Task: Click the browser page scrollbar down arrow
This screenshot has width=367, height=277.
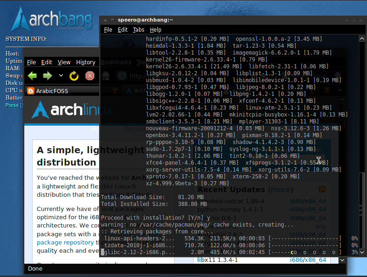Action: coord(342,260)
